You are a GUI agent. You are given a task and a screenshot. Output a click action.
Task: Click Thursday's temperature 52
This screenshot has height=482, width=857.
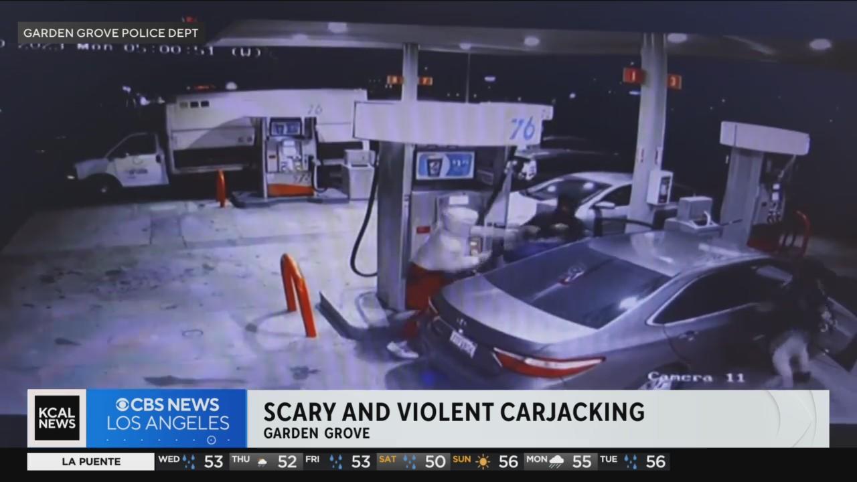(x=287, y=461)
